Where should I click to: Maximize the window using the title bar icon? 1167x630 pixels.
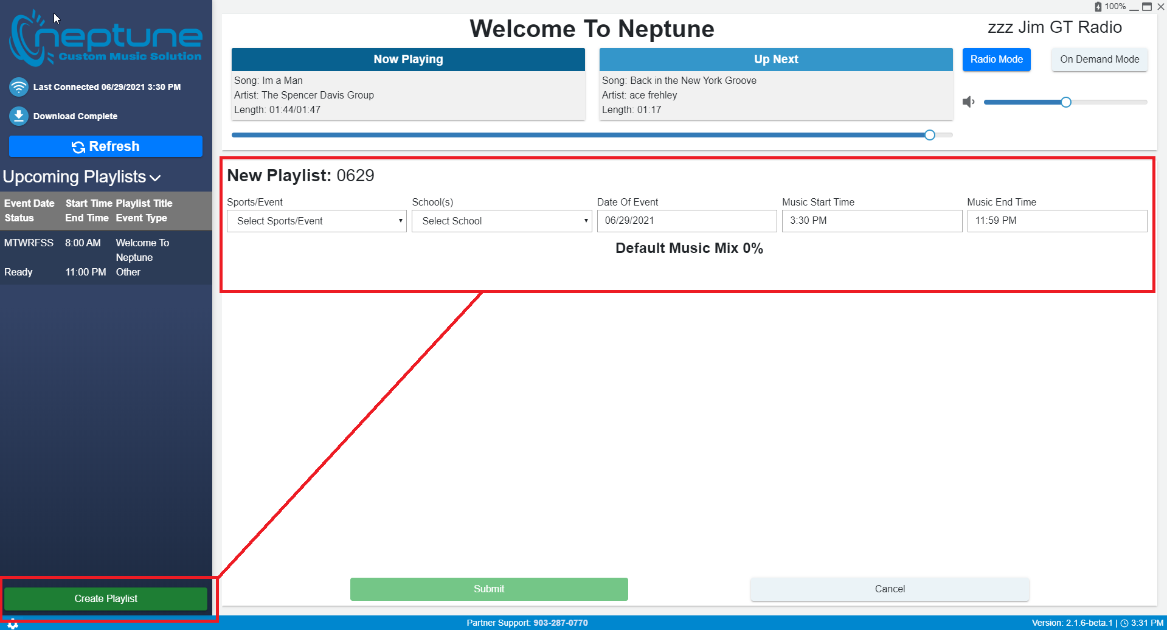(1147, 7)
